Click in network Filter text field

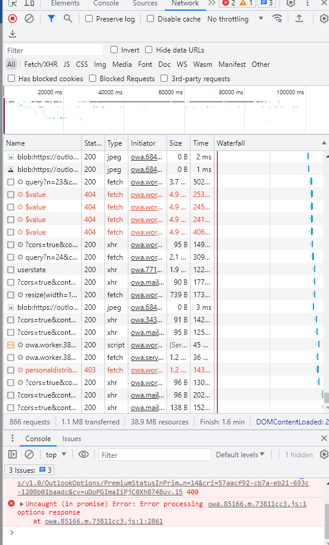(54, 50)
